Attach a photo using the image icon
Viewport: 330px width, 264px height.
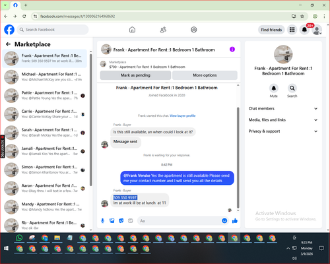coord(112,220)
